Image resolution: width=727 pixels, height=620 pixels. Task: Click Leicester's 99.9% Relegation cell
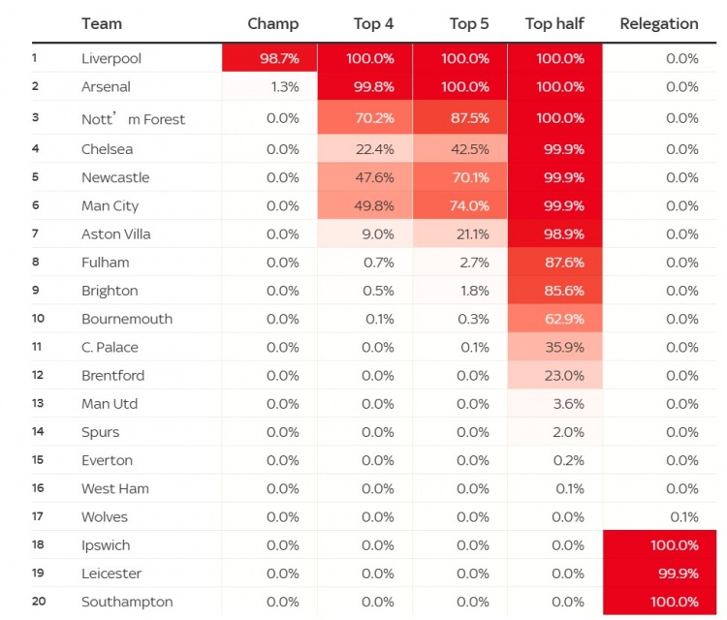pyautogui.click(x=660, y=573)
